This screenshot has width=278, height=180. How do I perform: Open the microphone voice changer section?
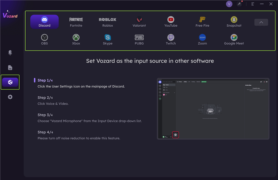(10, 53)
